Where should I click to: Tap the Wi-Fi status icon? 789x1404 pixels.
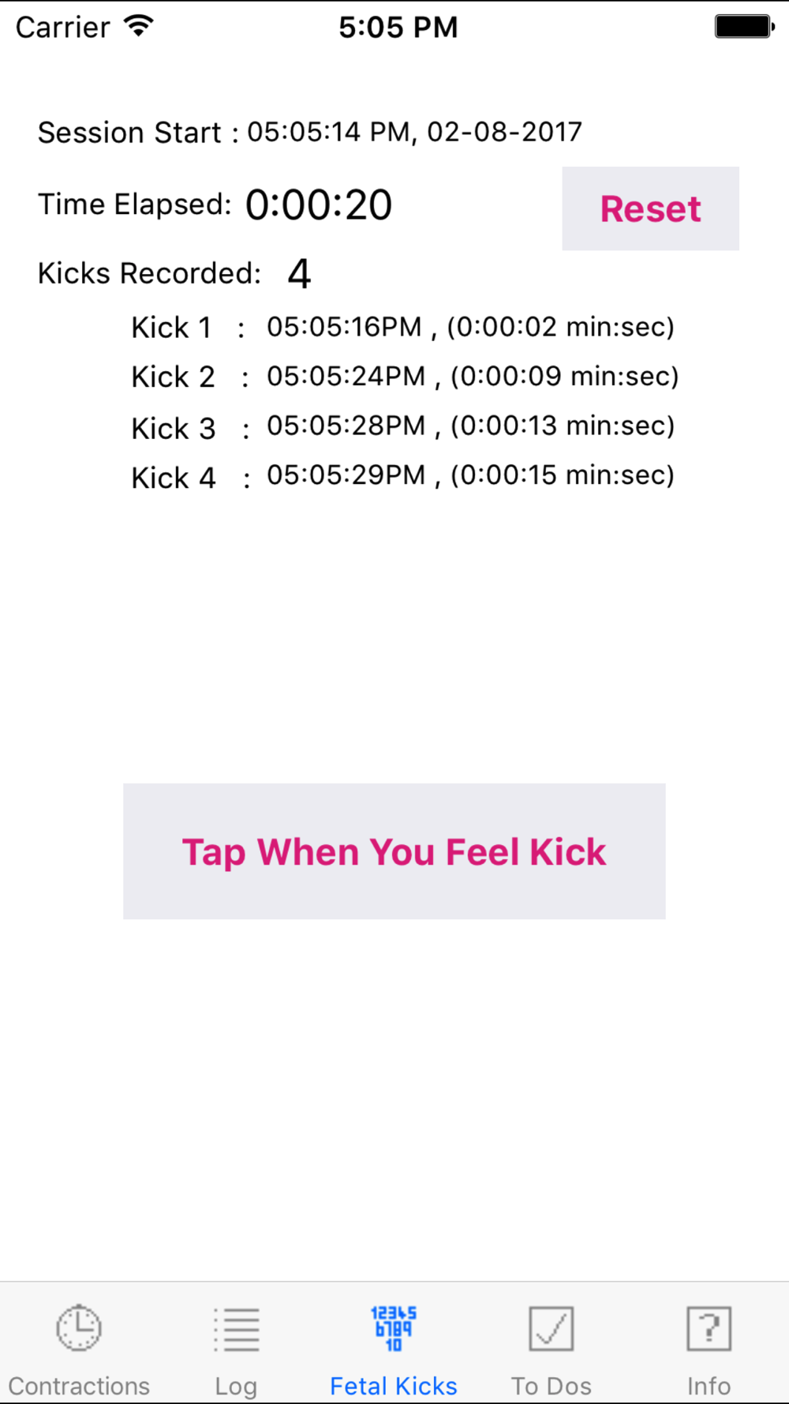[x=139, y=26]
